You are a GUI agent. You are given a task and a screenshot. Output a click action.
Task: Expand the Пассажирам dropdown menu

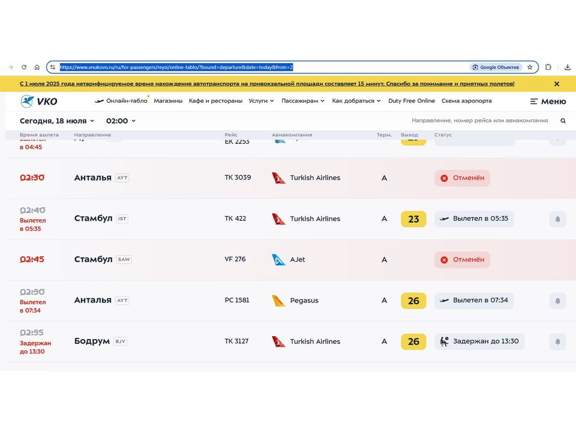coord(302,101)
